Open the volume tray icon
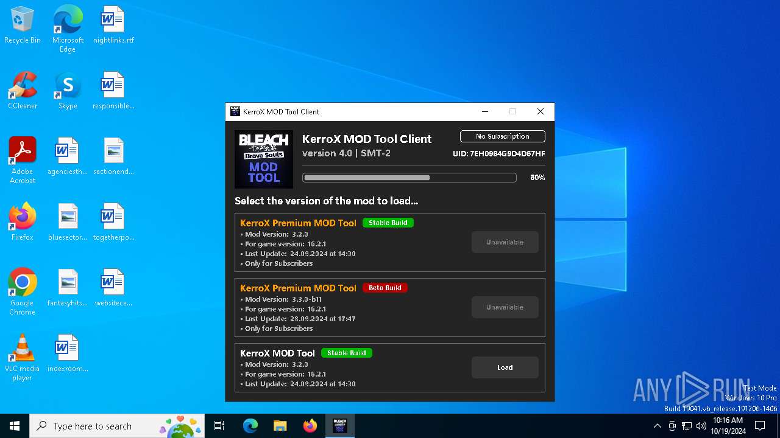This screenshot has height=438, width=780. [701, 426]
